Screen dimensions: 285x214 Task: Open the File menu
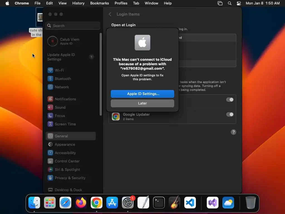point(38,3)
